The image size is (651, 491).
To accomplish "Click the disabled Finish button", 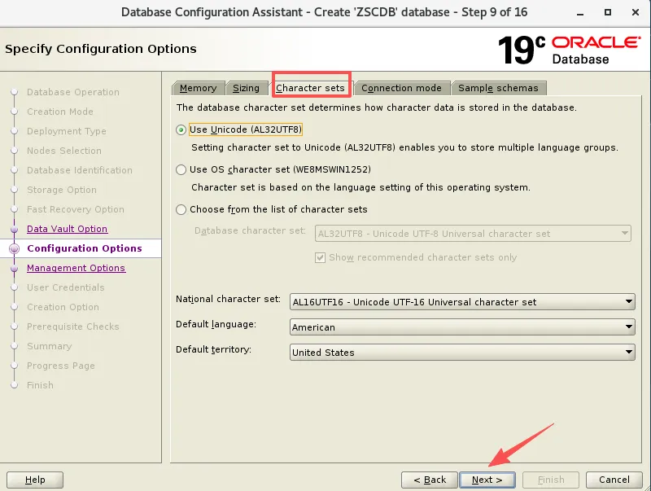I will tap(551, 480).
